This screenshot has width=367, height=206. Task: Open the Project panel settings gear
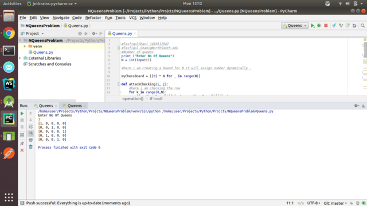[x=94, y=33]
